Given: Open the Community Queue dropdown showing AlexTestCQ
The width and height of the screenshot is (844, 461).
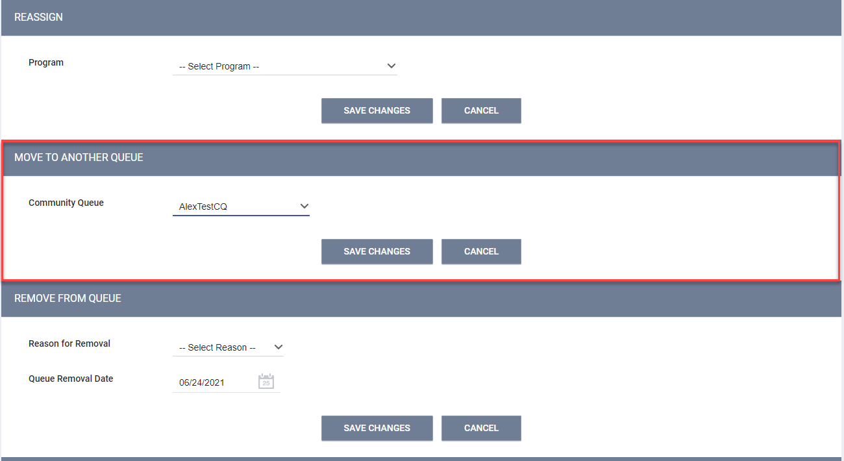Looking at the screenshot, I should coord(241,206).
